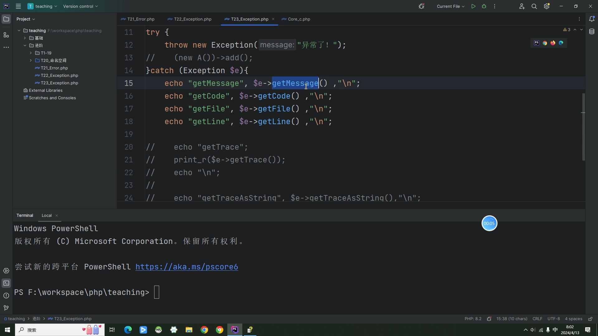The image size is (598, 336).
Task: Expand the 基础 folder
Action: 25,38
